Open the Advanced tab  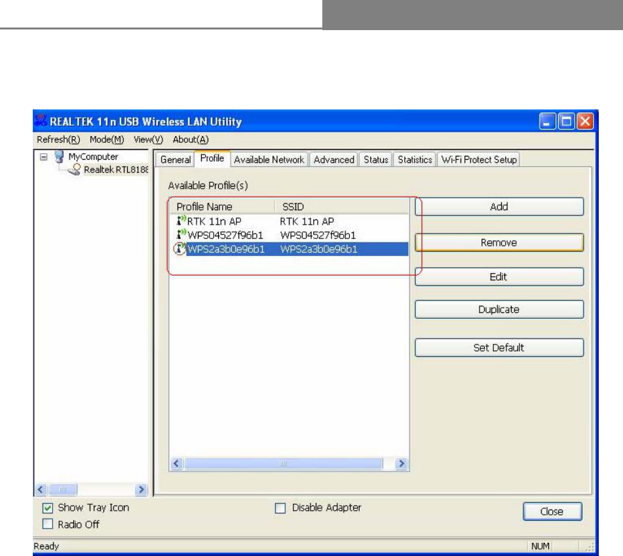click(x=333, y=160)
